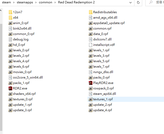This screenshot has height=134, width=164.
Task: Select file name update_2.rpf
Action: click(x=102, y=105)
